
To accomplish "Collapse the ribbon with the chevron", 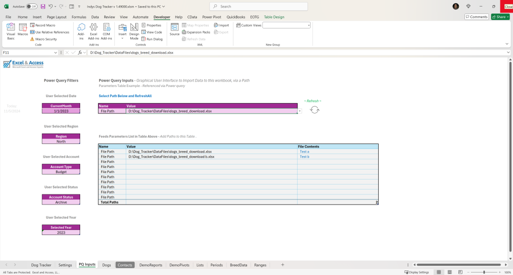I will coord(507,44).
